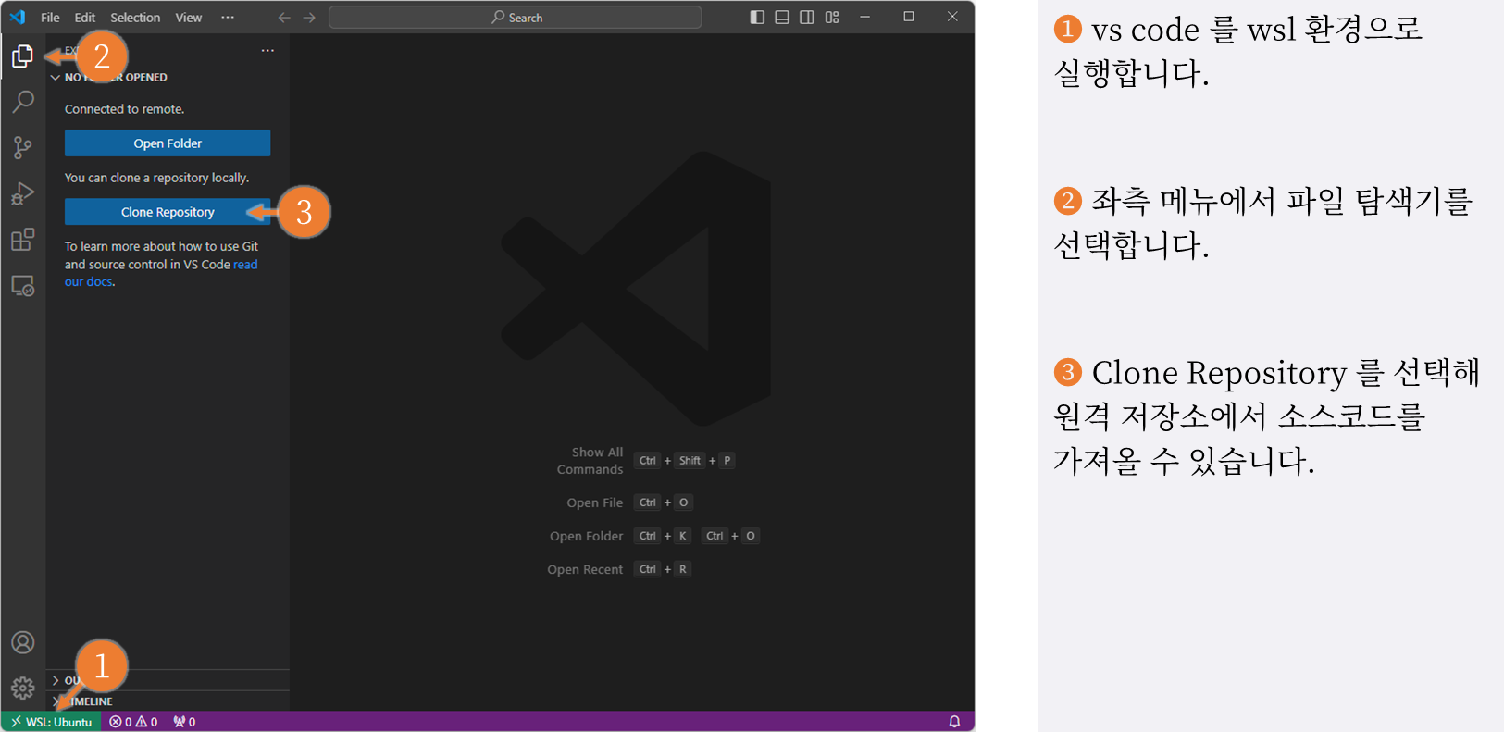Click the 'Open Folder' shortcut label in editor

tap(586, 536)
